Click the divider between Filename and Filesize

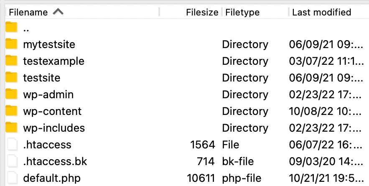pyautogui.click(x=159, y=12)
